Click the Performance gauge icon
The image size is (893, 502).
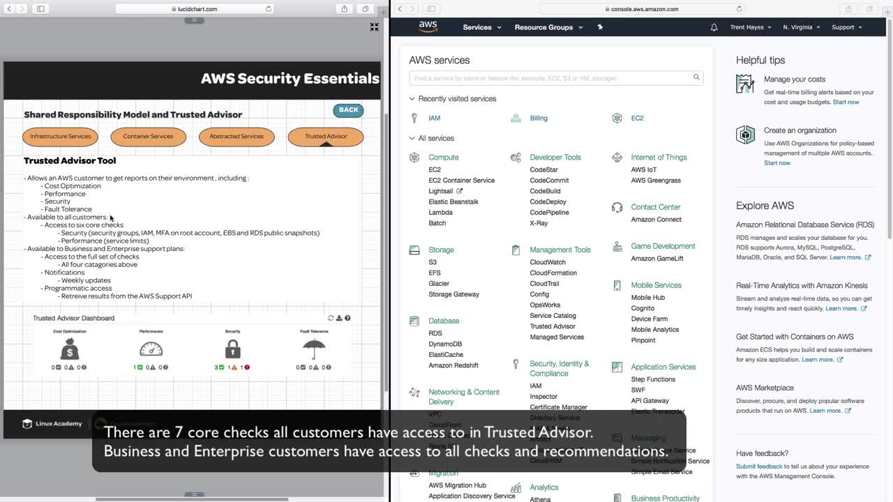(x=151, y=349)
